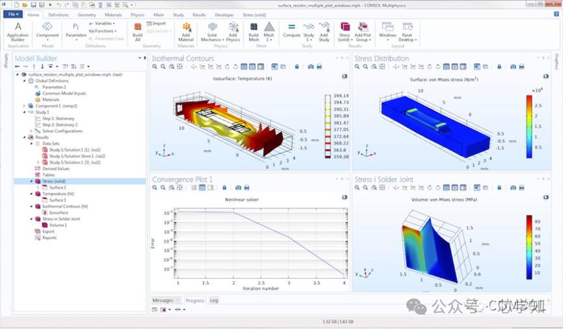
Task: Switch to the Log tab
Action: (x=213, y=300)
